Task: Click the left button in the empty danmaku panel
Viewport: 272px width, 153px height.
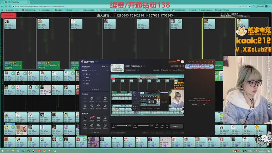Action: click(194, 105)
